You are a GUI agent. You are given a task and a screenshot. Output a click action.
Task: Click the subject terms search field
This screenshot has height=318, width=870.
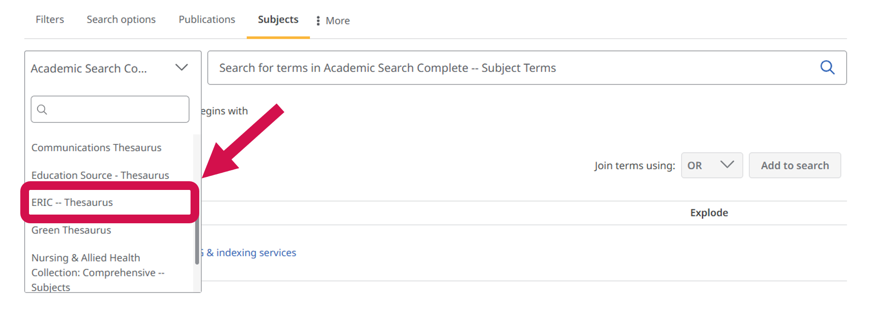pyautogui.click(x=513, y=68)
